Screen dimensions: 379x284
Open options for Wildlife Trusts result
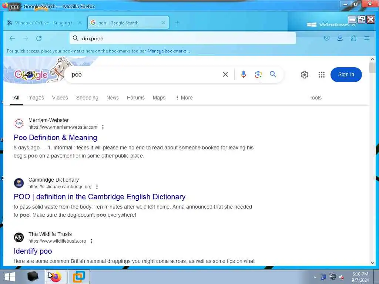(91, 241)
